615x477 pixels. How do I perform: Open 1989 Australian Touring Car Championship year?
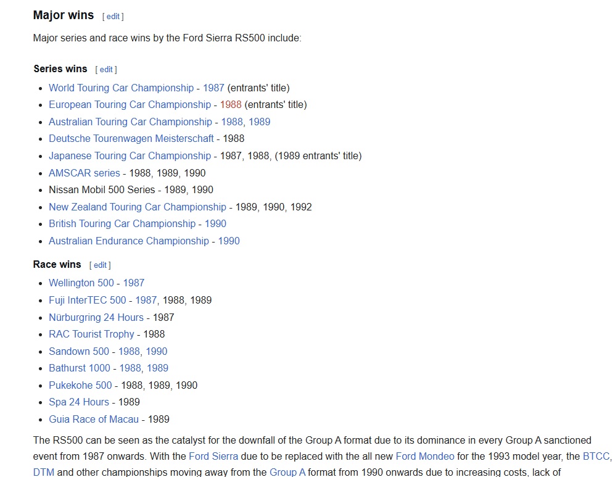(259, 122)
